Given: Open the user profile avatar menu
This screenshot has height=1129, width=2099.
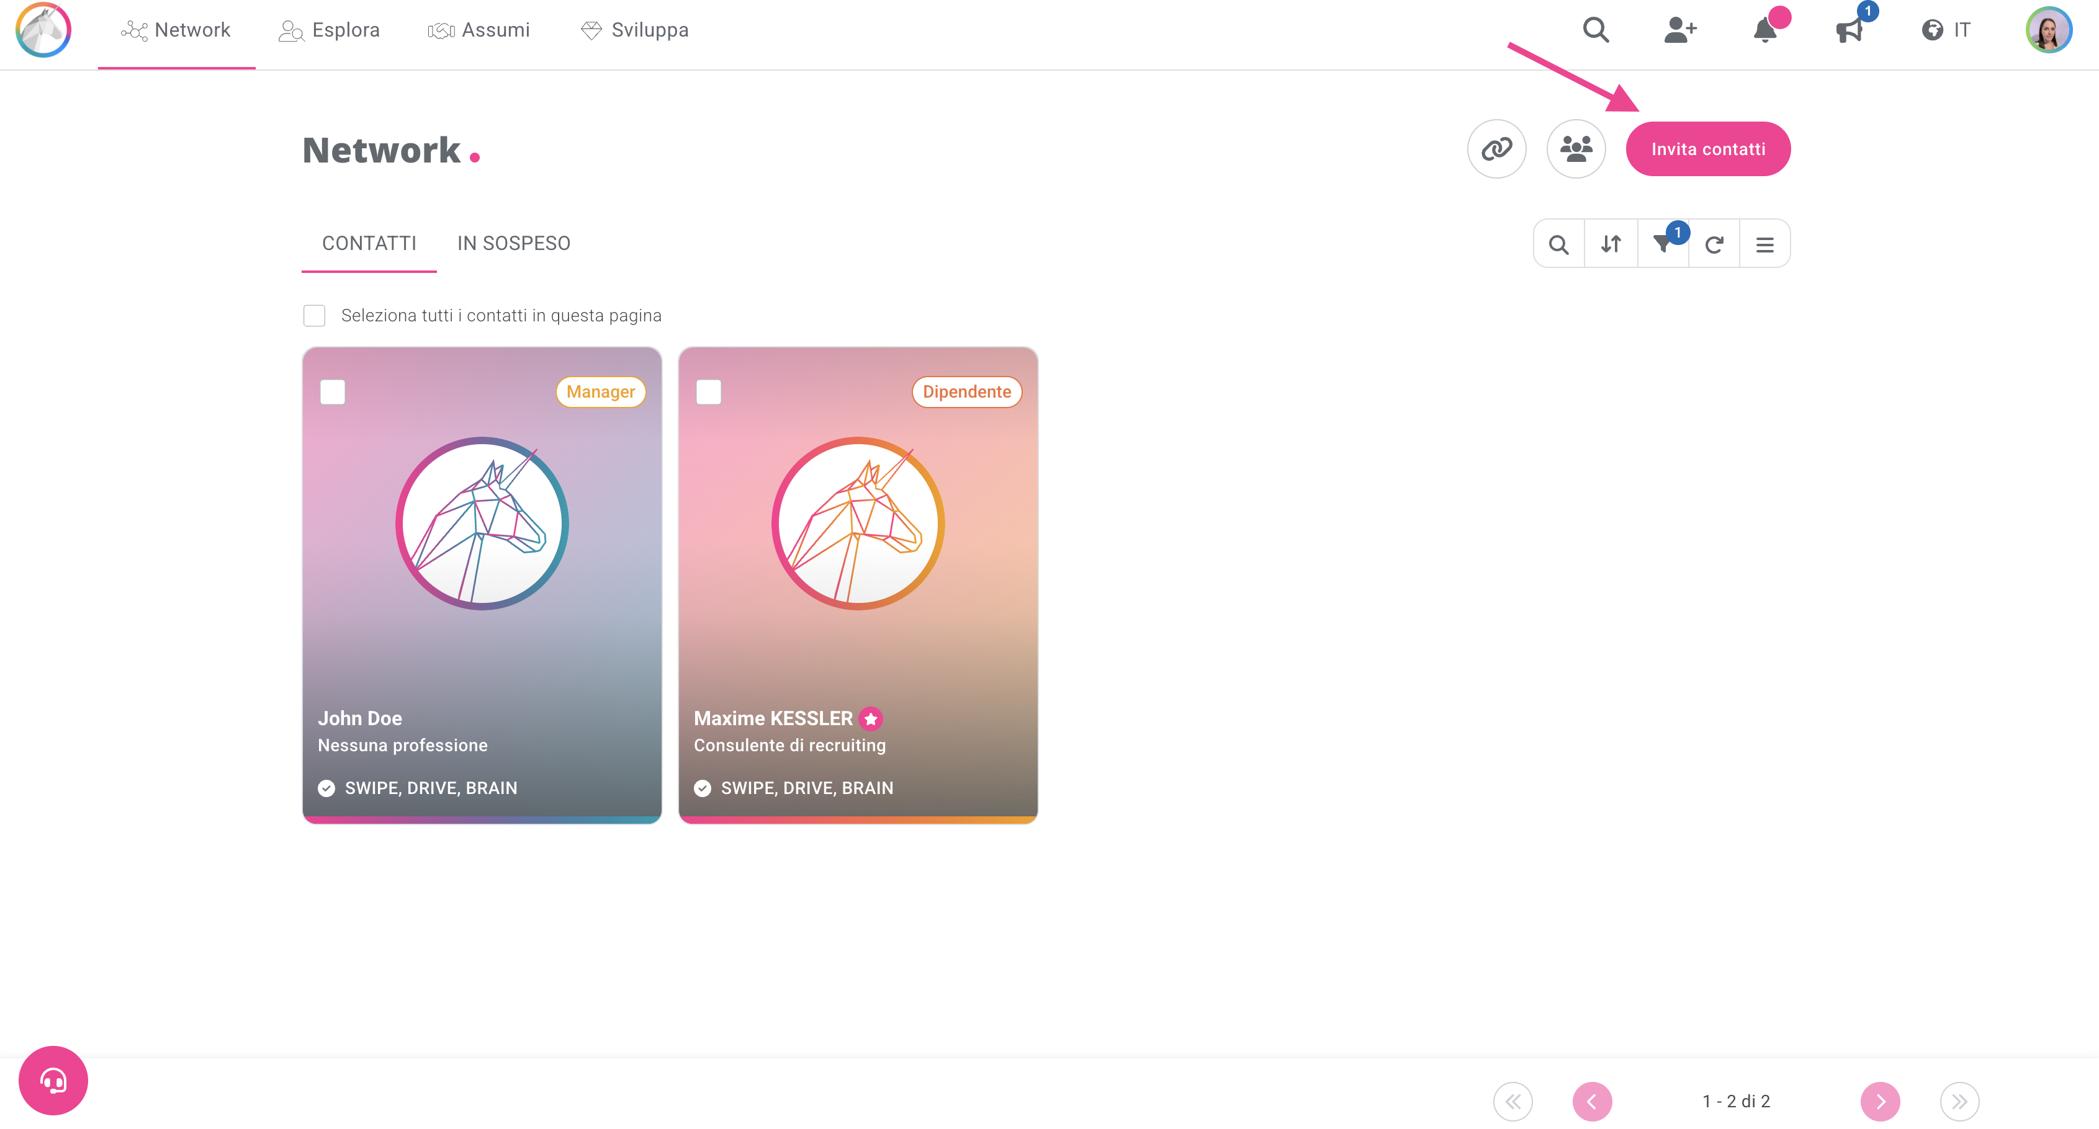Looking at the screenshot, I should tap(2049, 30).
